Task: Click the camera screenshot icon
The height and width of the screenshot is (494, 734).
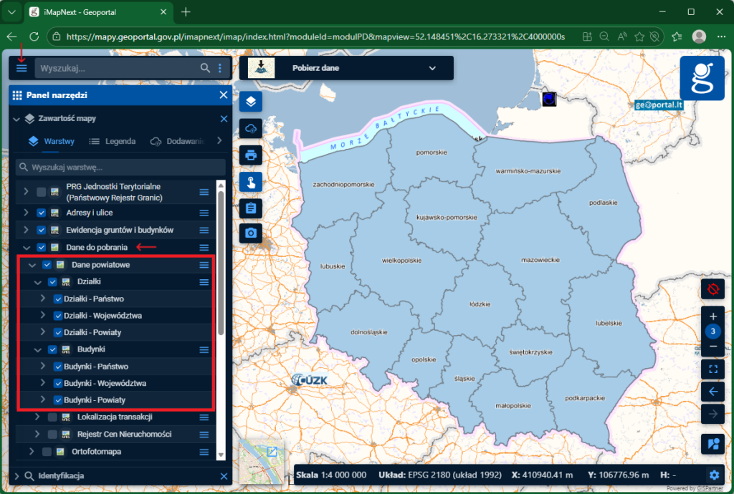Action: pos(250,233)
